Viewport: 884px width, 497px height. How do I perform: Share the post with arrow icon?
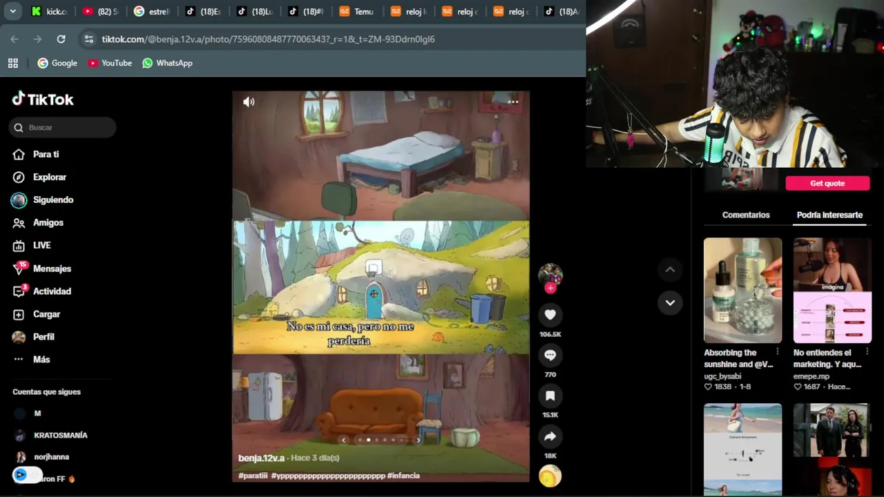(550, 436)
